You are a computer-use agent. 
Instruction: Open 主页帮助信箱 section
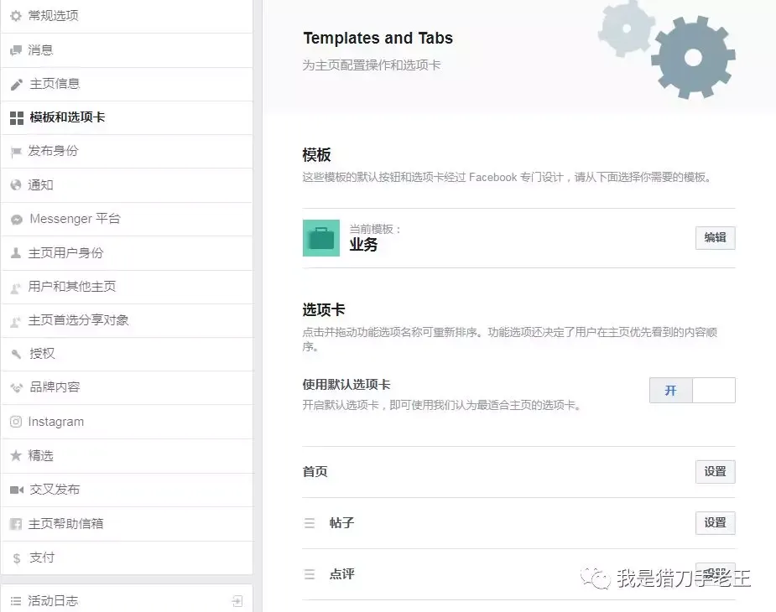[127, 523]
